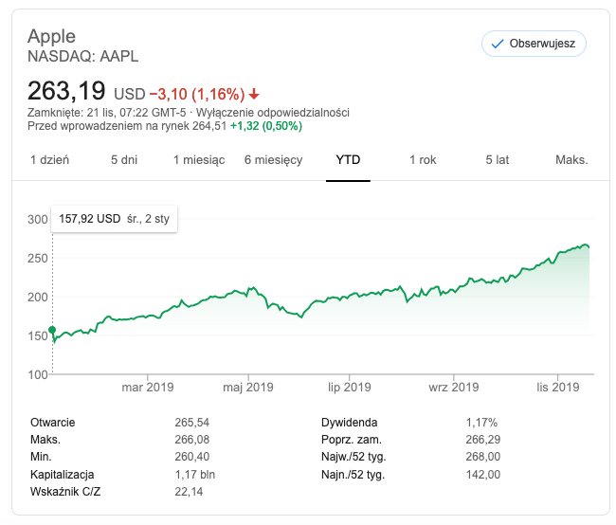Click the 263,19 price value
This screenshot has width=616, height=525.
[x=66, y=91]
